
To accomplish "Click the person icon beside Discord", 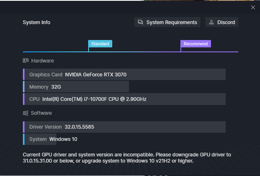I will (x=211, y=22).
